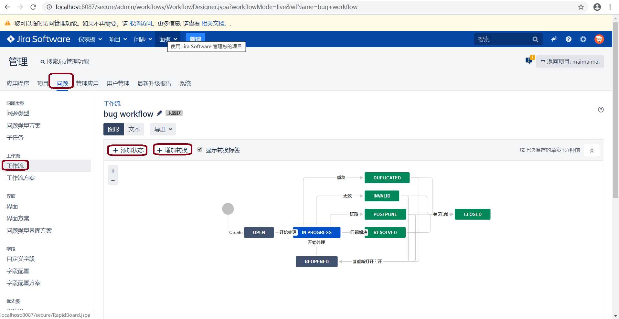Select the CLOSED status node
Screen dimensions: 619x319
pos(473,214)
